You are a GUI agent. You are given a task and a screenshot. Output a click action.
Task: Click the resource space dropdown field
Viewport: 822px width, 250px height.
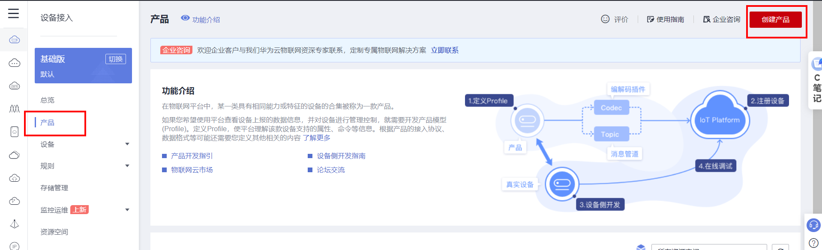[x=709, y=247]
